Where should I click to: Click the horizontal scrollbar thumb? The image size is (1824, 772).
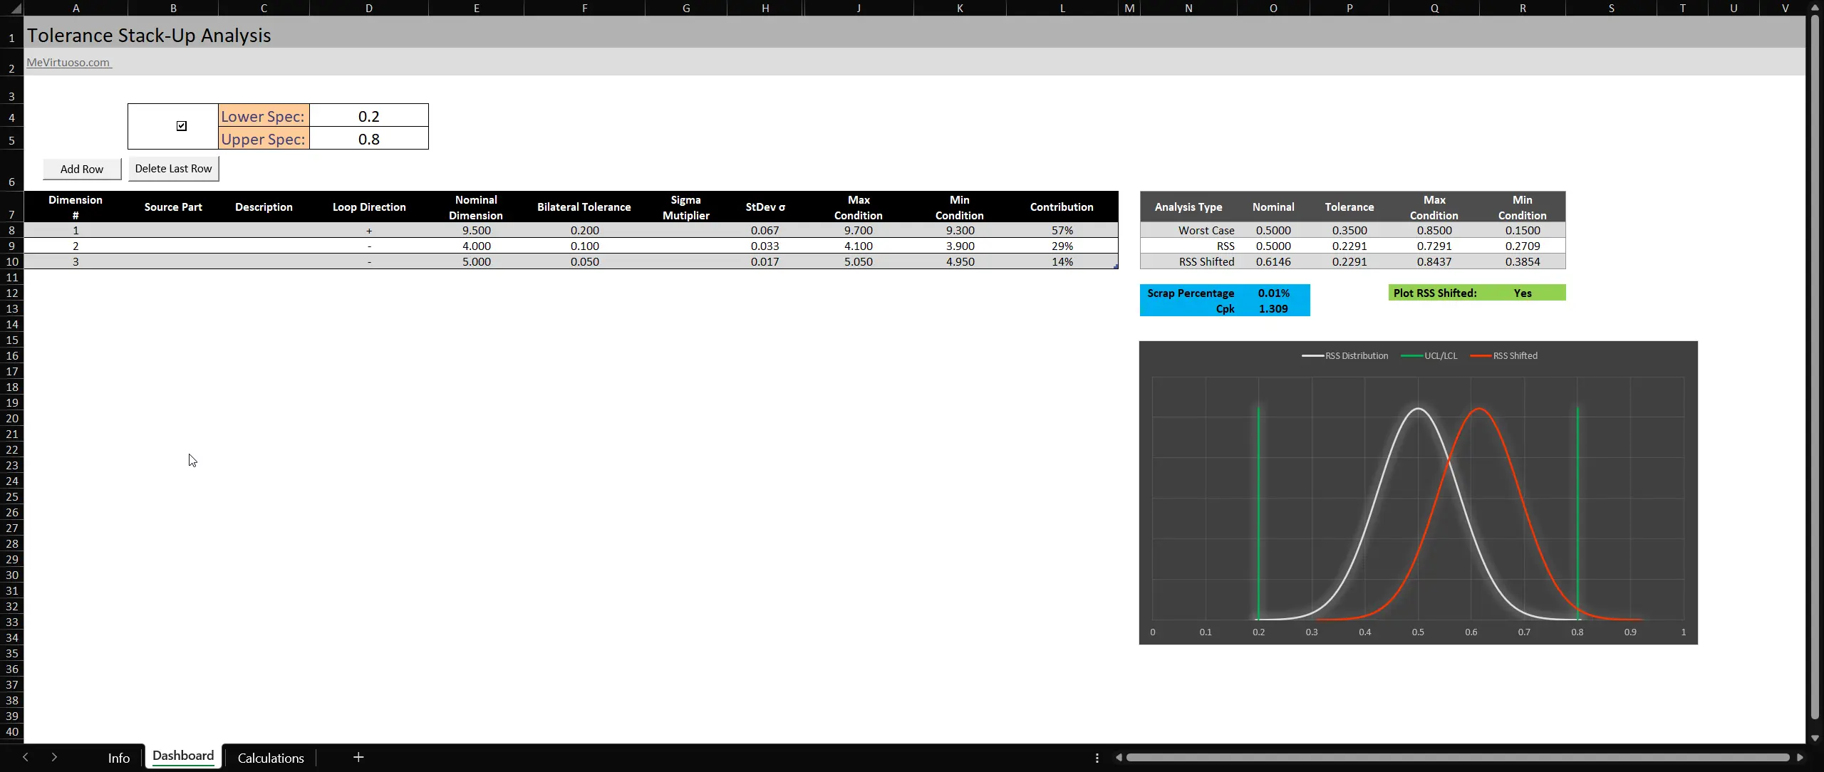pos(1461,757)
